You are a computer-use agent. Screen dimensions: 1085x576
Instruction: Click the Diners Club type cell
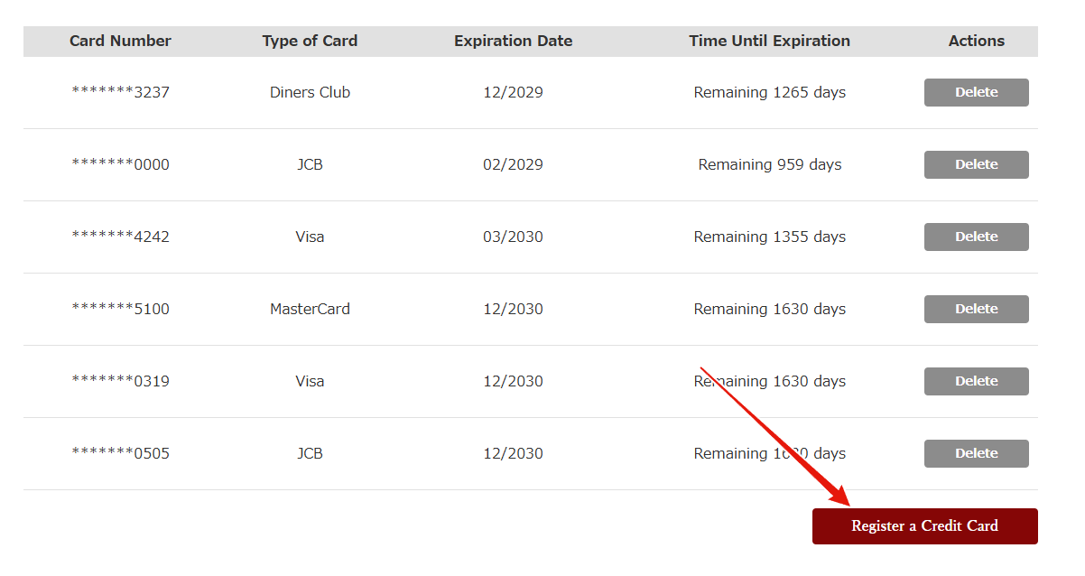(310, 92)
